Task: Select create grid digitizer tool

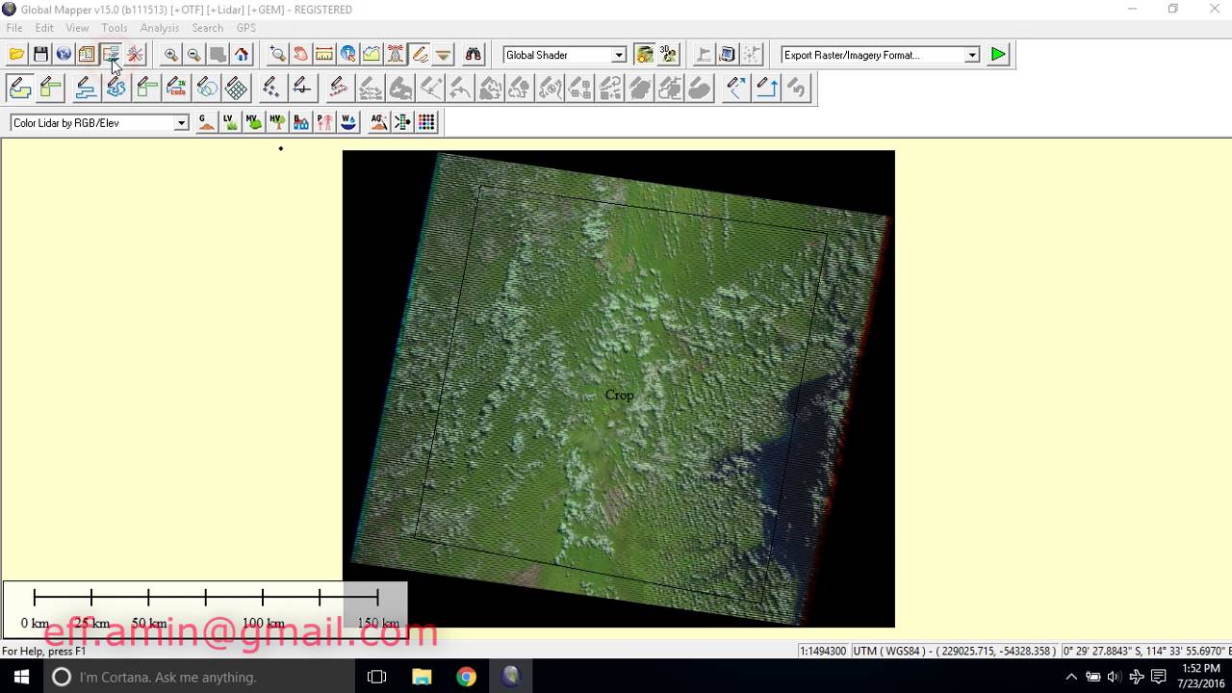Action: (236, 89)
